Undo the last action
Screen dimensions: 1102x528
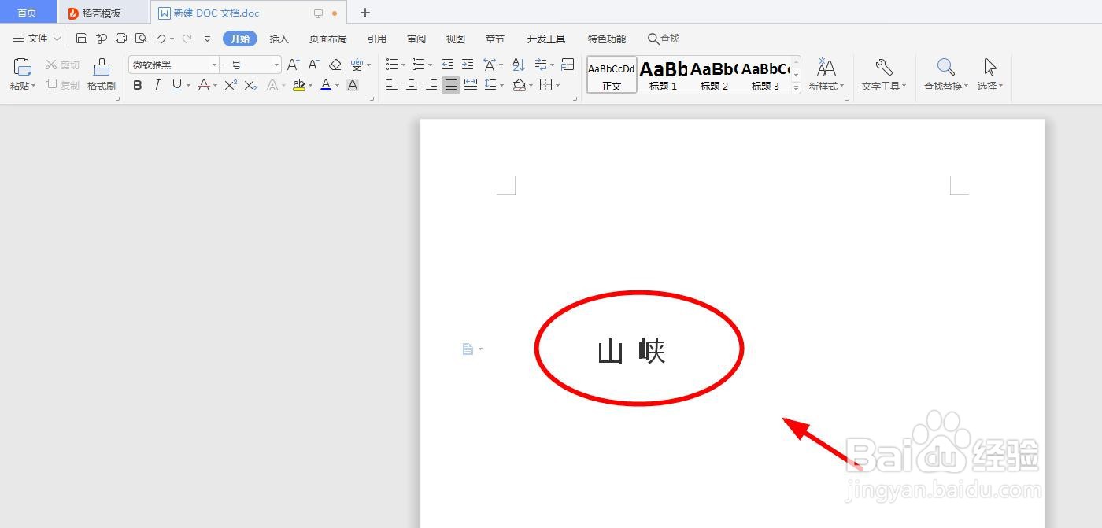tap(161, 39)
